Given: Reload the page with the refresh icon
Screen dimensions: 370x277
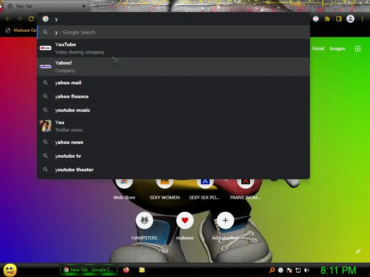Looking at the screenshot, I should (x=31, y=19).
